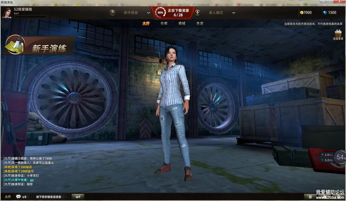
Task: Expand the 和平使命 map dropdown
Action: (x=149, y=13)
